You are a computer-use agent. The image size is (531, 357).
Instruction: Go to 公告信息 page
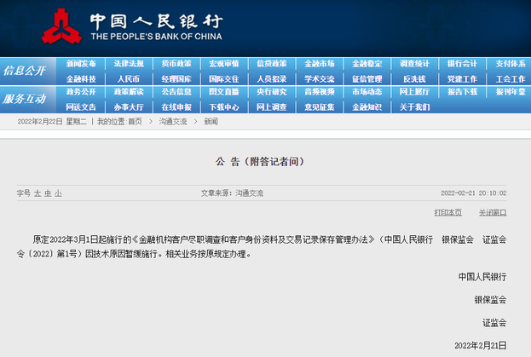(176, 92)
